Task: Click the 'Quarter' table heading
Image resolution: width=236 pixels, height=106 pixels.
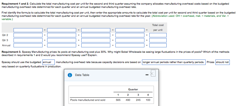Action: coord(133,90)
